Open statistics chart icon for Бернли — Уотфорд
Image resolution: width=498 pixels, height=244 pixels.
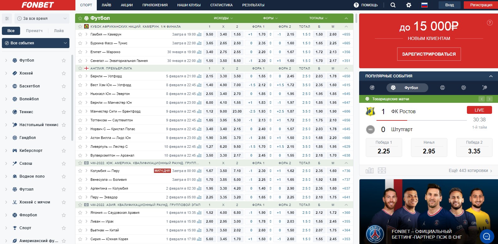[199, 76]
